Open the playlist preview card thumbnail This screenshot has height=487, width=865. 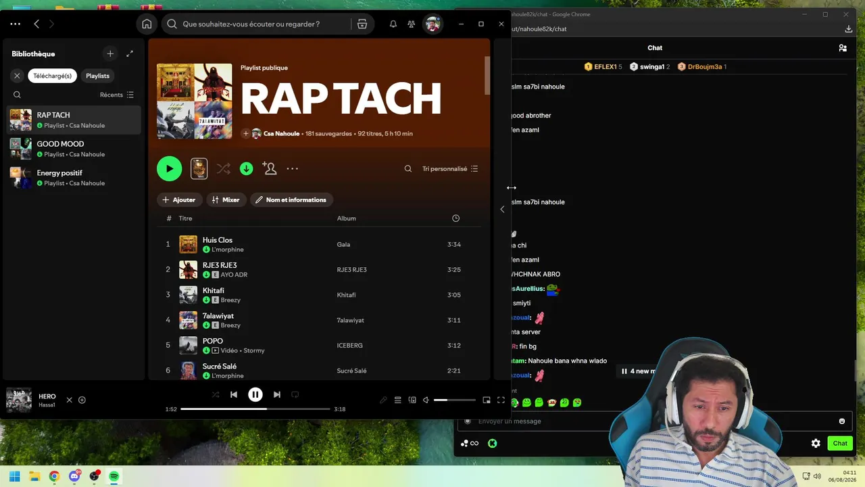[199, 168]
